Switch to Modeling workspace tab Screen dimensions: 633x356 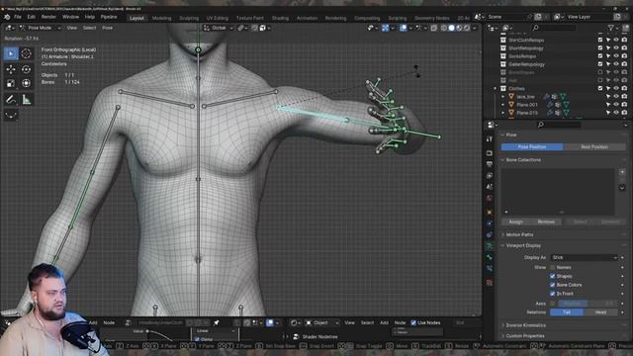(161, 18)
